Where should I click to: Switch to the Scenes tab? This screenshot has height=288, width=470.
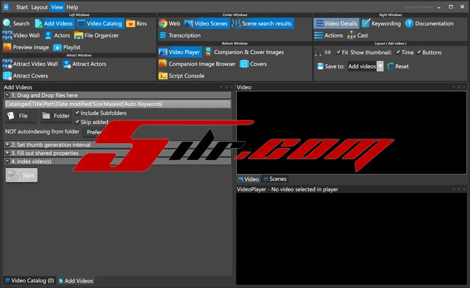coord(274,179)
